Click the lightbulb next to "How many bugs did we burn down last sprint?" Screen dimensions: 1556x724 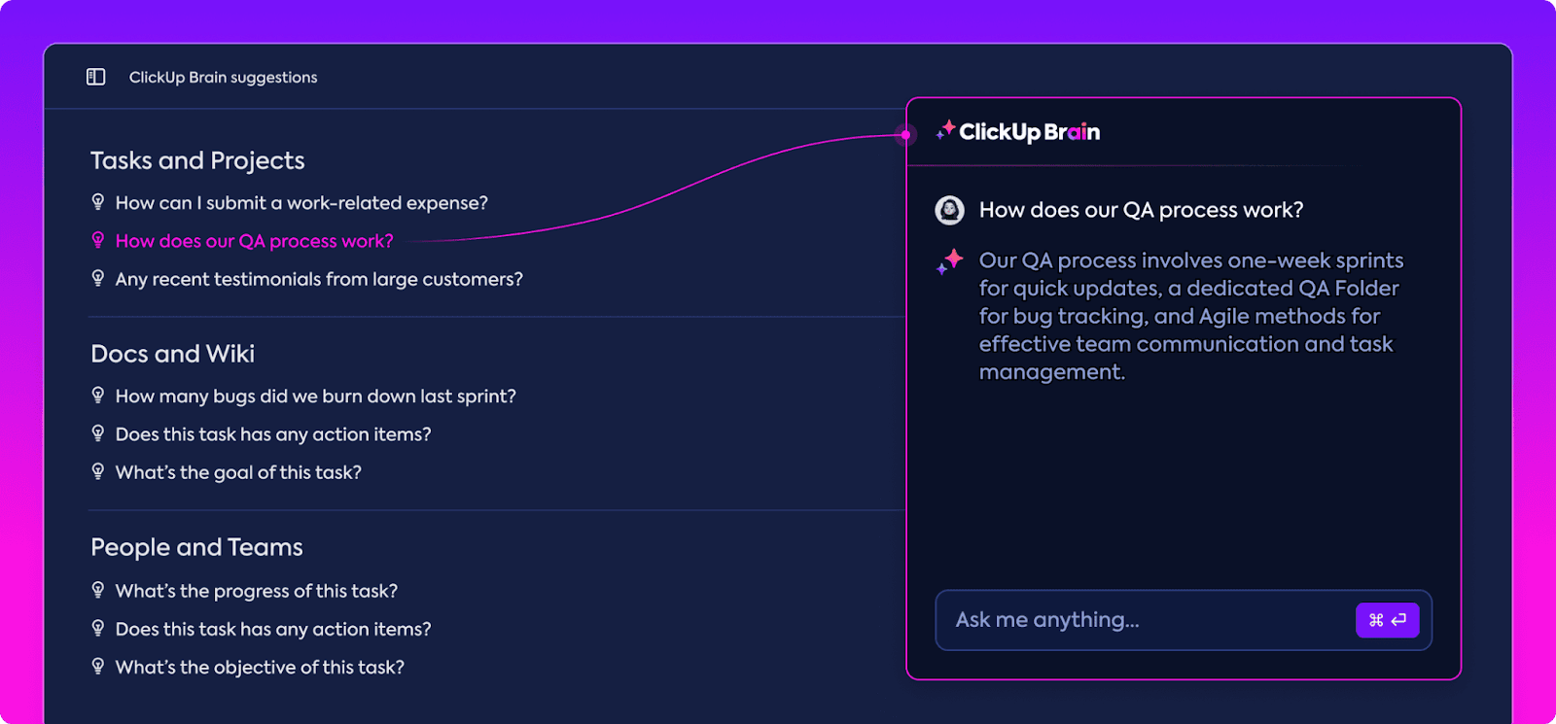coord(97,396)
